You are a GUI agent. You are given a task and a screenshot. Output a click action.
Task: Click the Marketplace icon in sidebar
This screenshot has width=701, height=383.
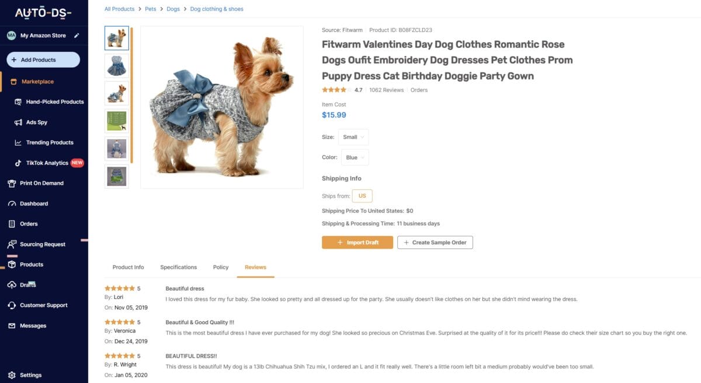[13, 82]
